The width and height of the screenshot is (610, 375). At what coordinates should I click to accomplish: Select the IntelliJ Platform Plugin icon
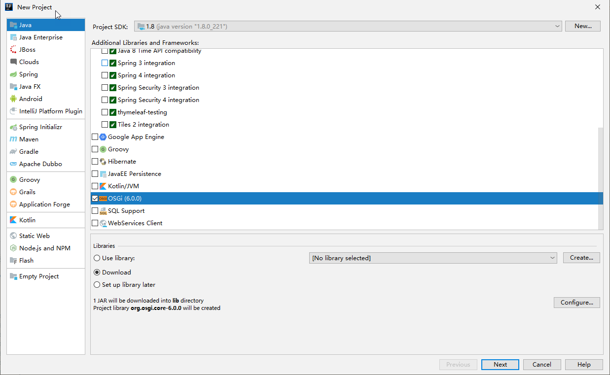click(13, 111)
